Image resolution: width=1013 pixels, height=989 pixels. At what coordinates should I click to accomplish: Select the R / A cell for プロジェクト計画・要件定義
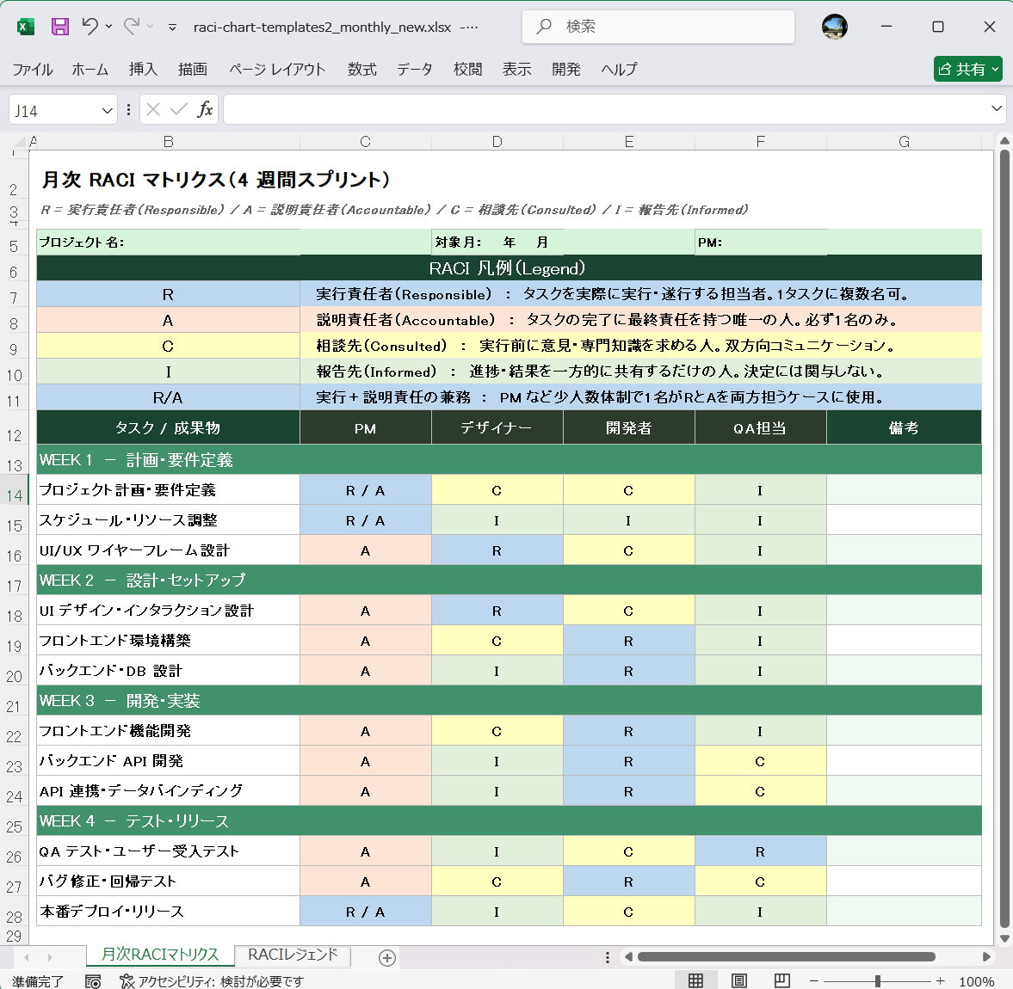(366, 490)
